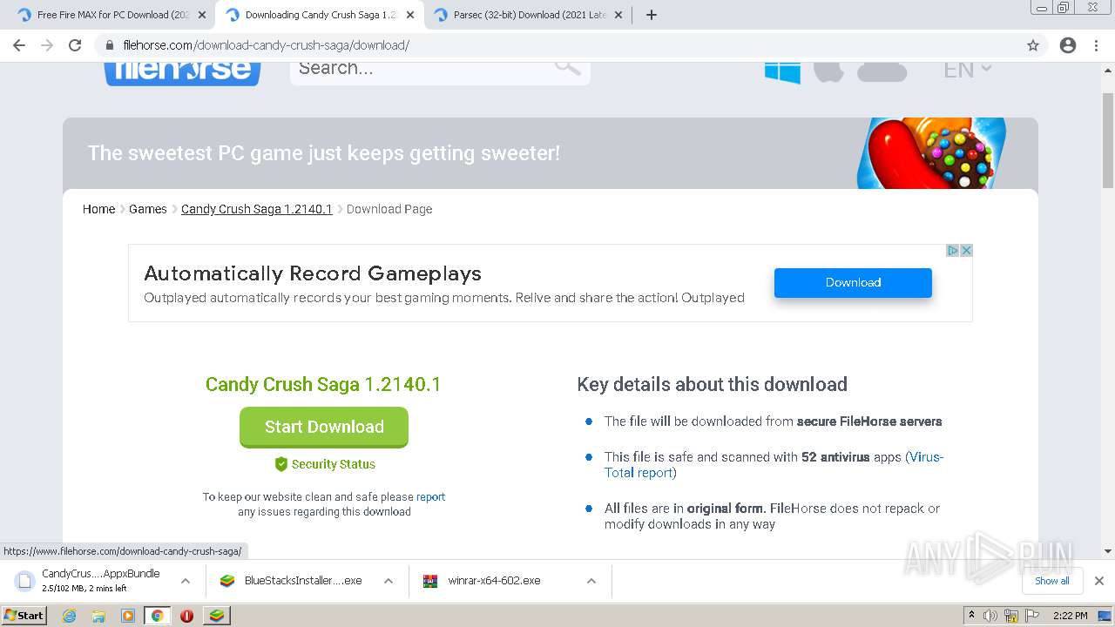Open the EN language dropdown
The height and width of the screenshot is (627, 1115).
click(x=968, y=70)
